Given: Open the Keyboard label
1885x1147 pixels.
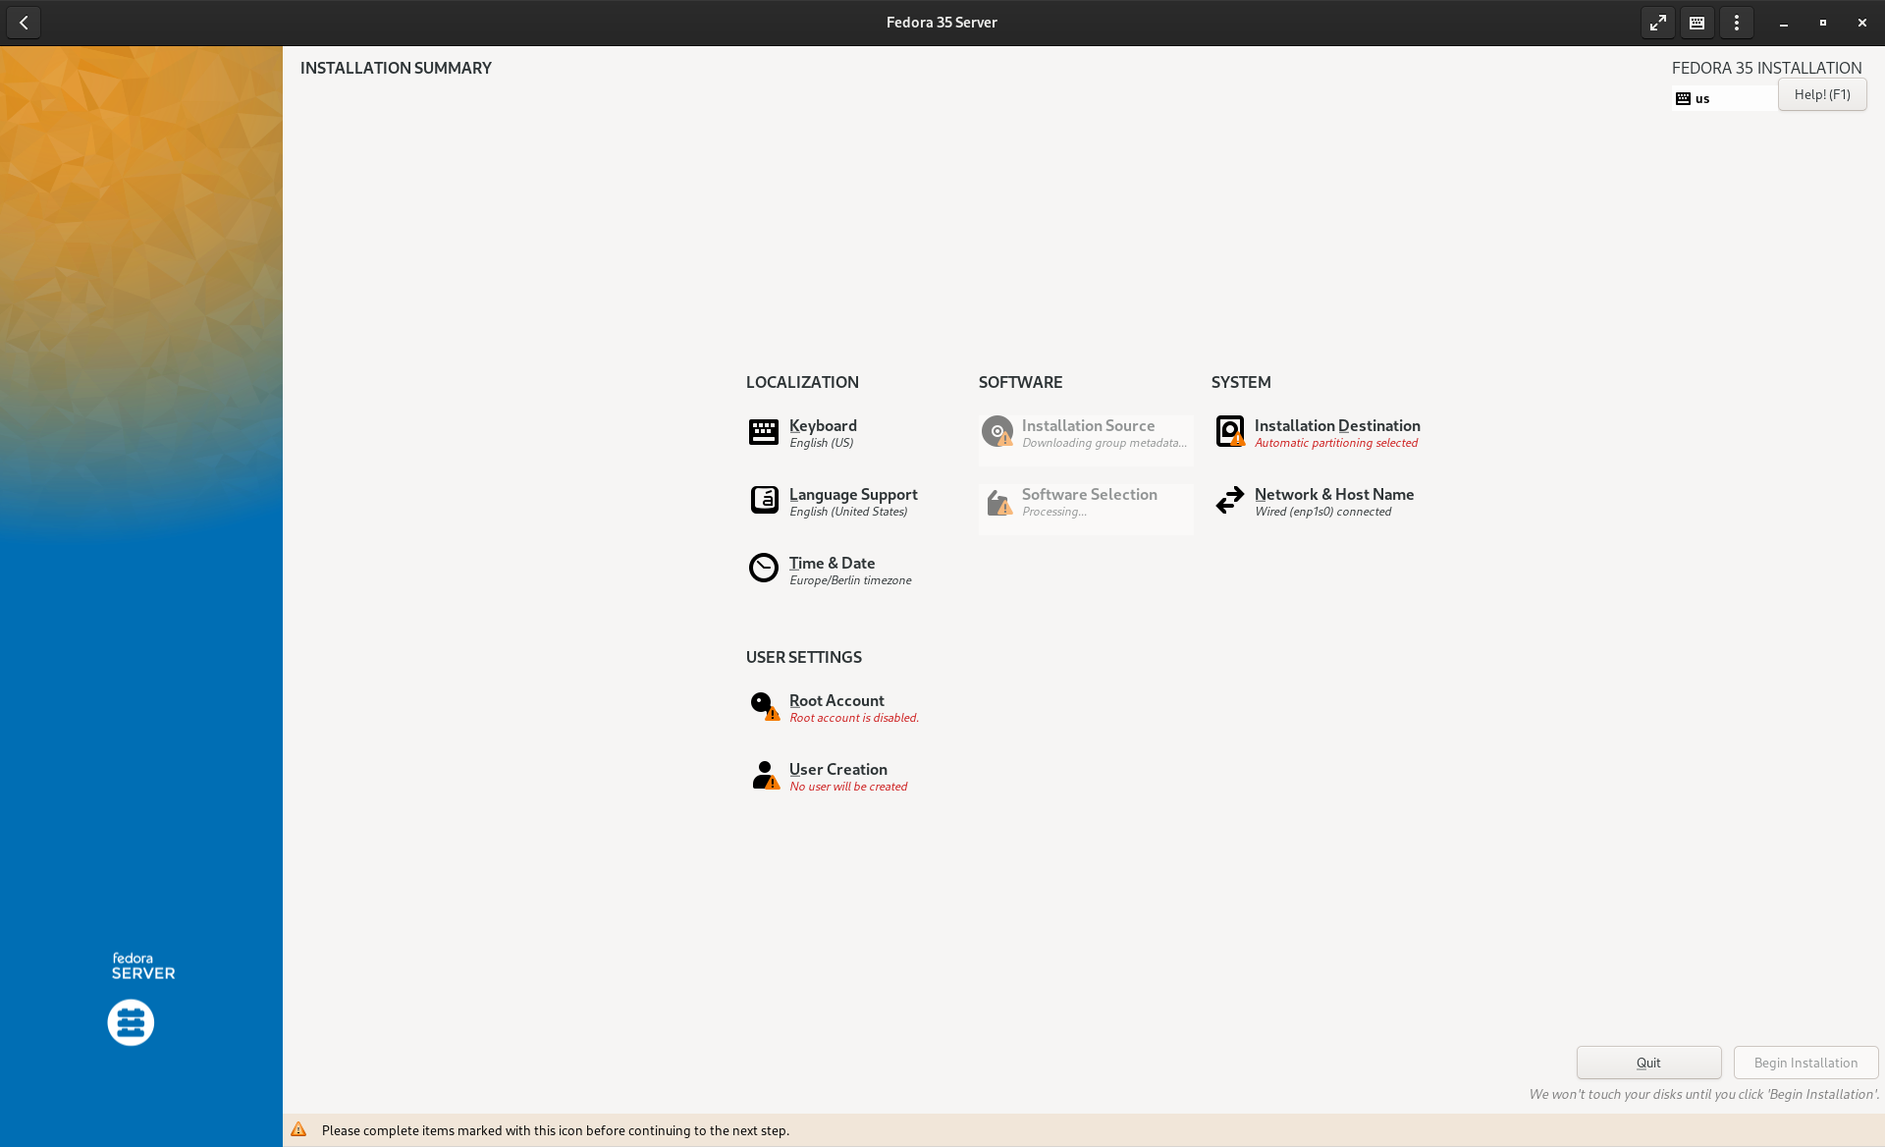Looking at the screenshot, I should 823,425.
